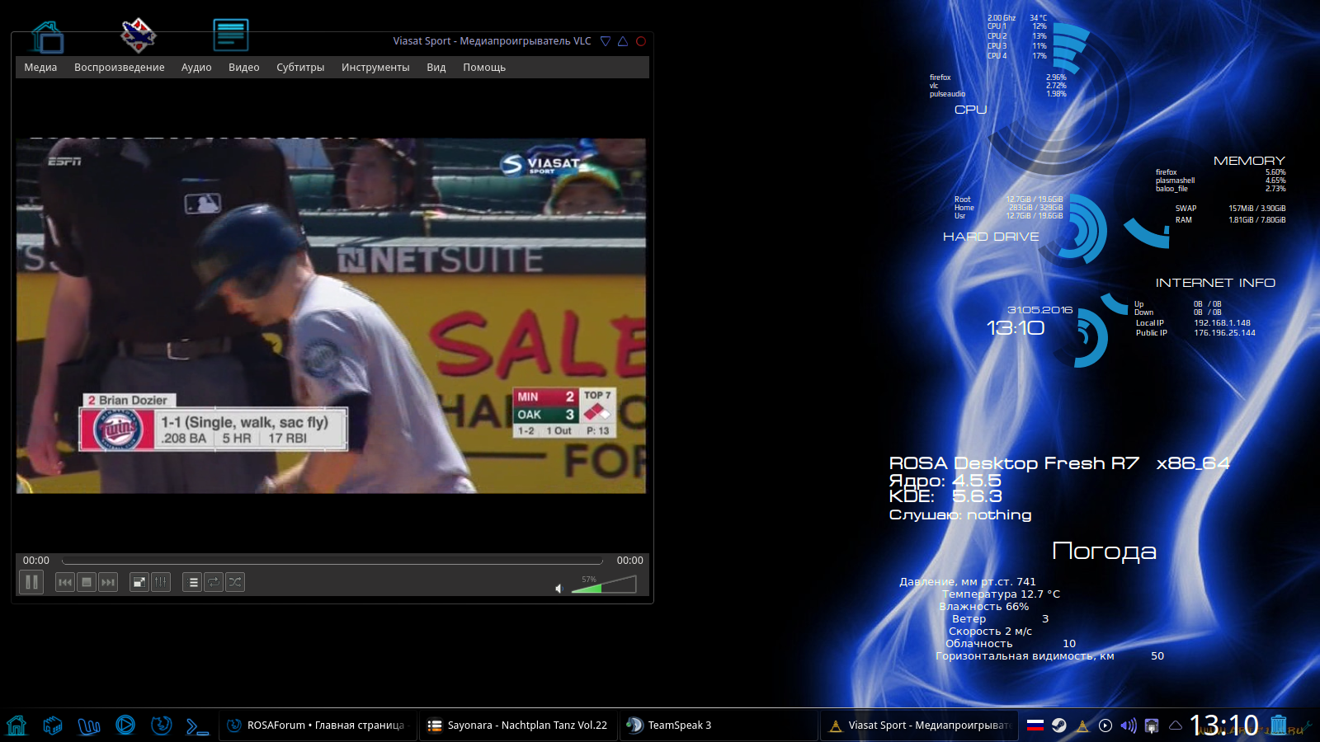Skip to next media in VLC playlist
The height and width of the screenshot is (742, 1320).
pyautogui.click(x=108, y=582)
